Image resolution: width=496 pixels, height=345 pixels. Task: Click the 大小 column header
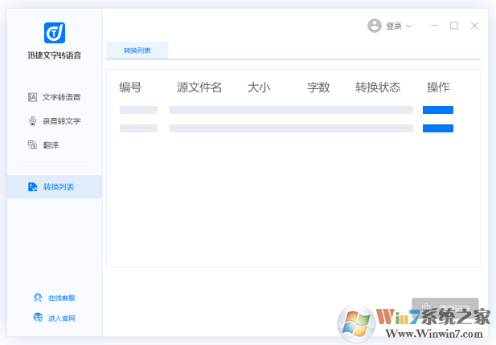point(259,87)
